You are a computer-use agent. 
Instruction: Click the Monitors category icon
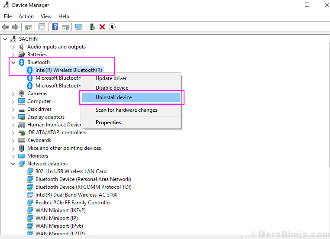point(22,156)
